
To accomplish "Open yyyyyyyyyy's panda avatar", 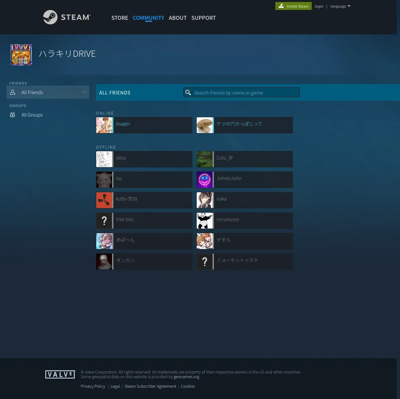I will click(205, 221).
